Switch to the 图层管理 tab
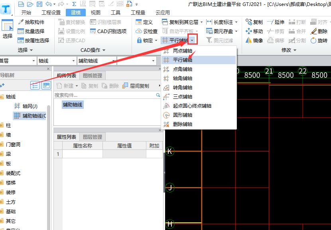The width and height of the screenshot is (331, 230). [x=92, y=137]
